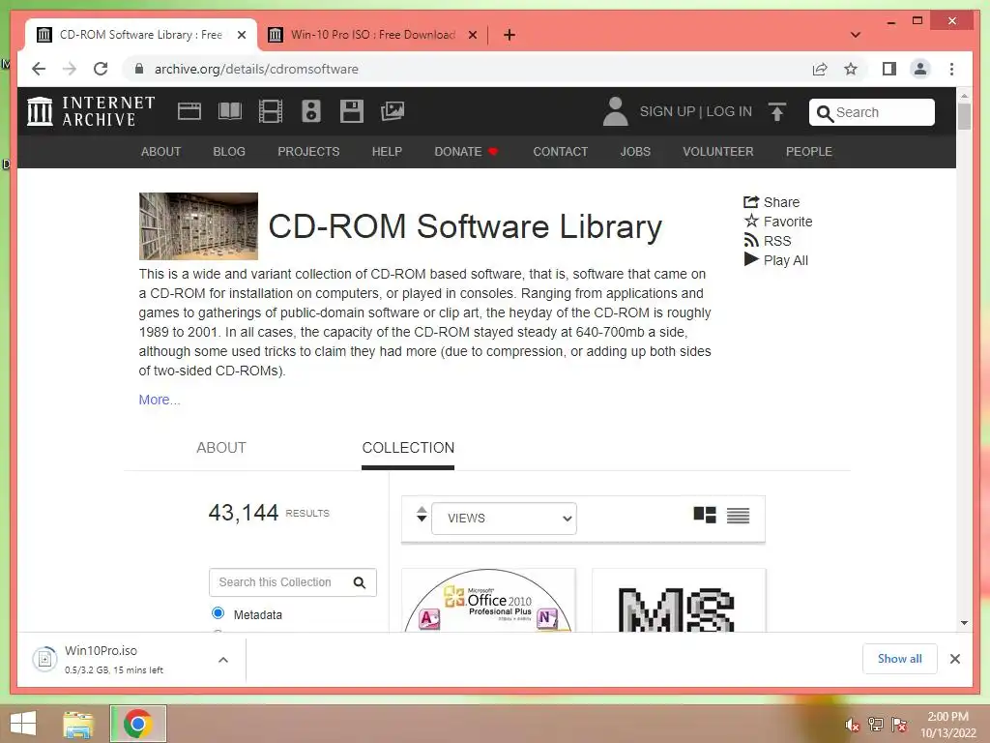Open the Texts book icon
990x743 pixels.
click(230, 111)
